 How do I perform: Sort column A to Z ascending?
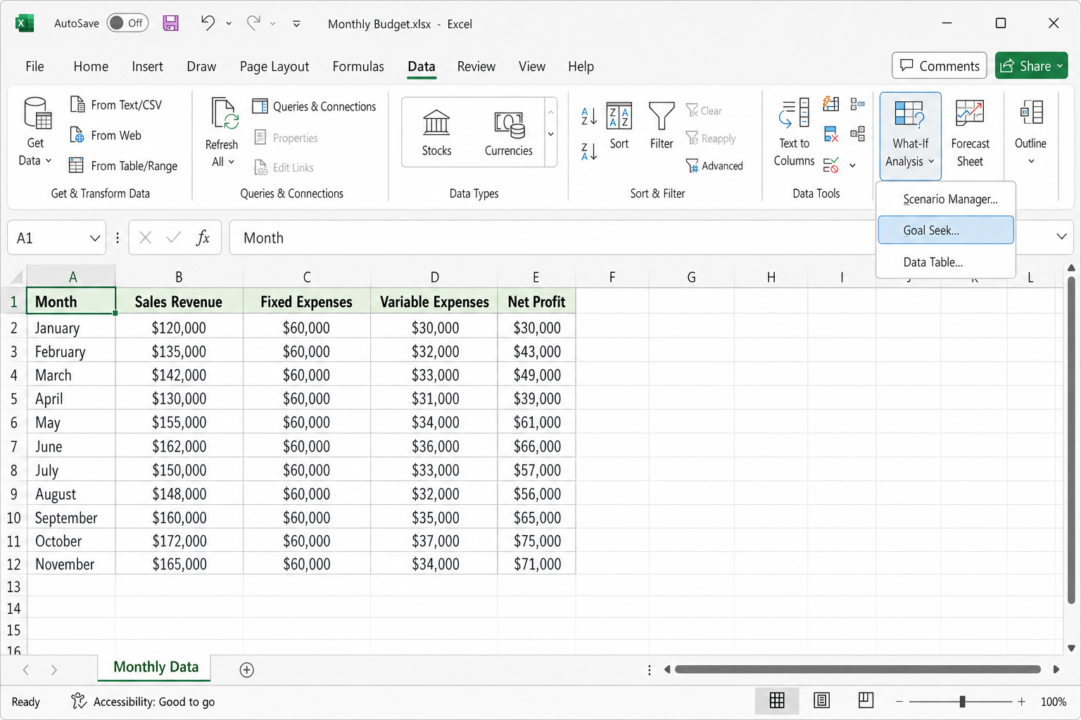pyautogui.click(x=589, y=116)
